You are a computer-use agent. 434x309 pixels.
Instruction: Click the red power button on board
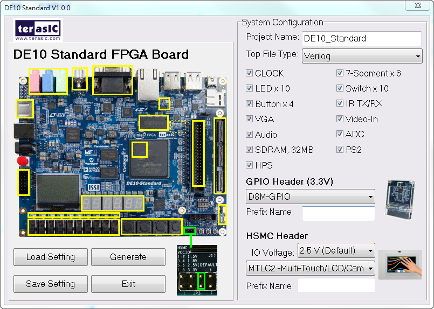click(x=23, y=161)
